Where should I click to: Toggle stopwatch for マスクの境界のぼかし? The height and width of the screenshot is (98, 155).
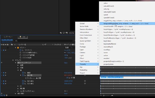pos(21,53)
